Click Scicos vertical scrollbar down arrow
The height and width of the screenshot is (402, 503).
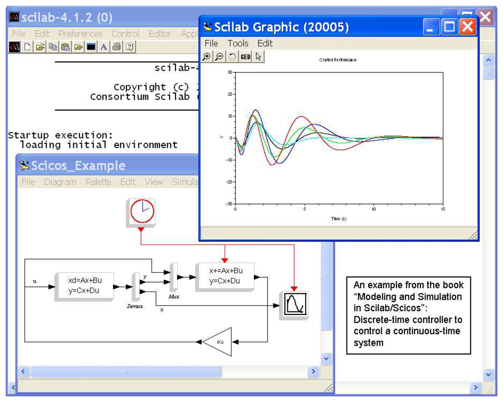(326, 359)
